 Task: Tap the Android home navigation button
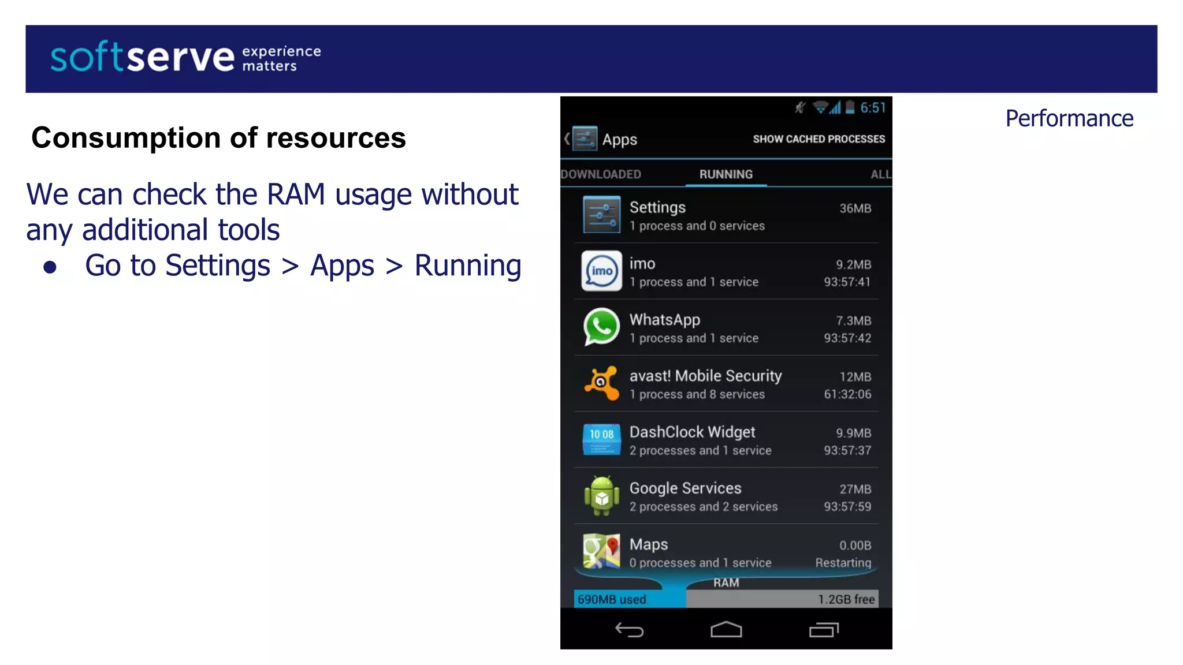(x=726, y=630)
